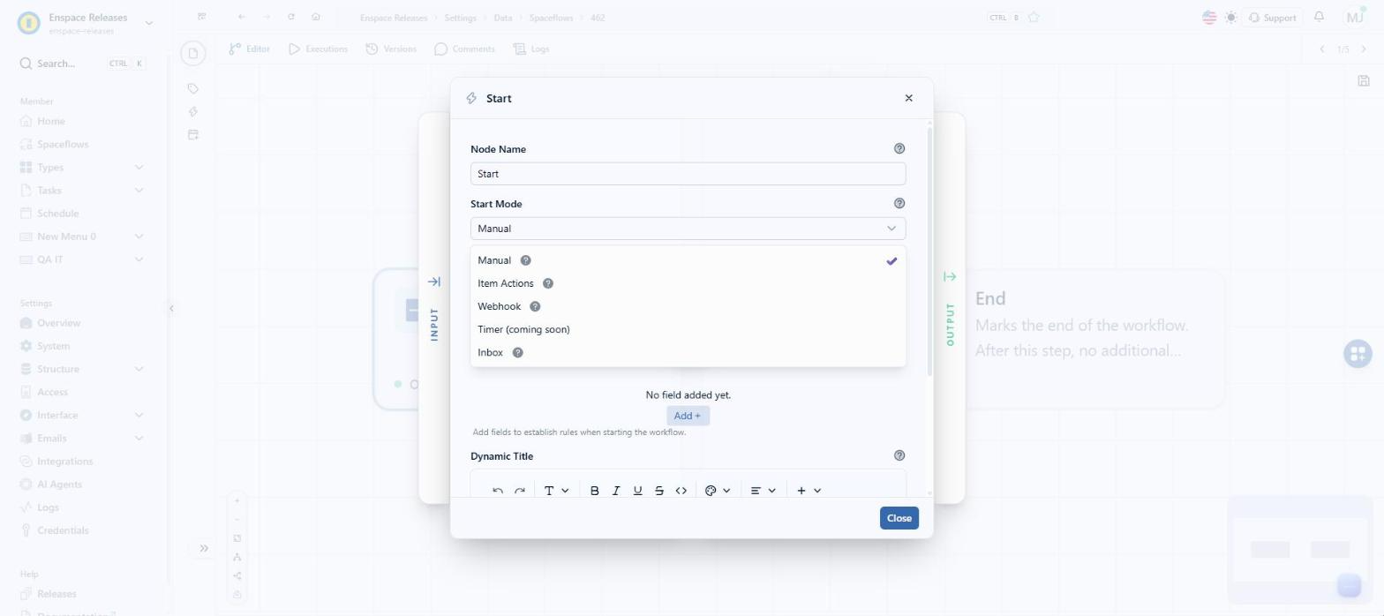
Task: Expand the Emails settings menu
Action: [81, 438]
